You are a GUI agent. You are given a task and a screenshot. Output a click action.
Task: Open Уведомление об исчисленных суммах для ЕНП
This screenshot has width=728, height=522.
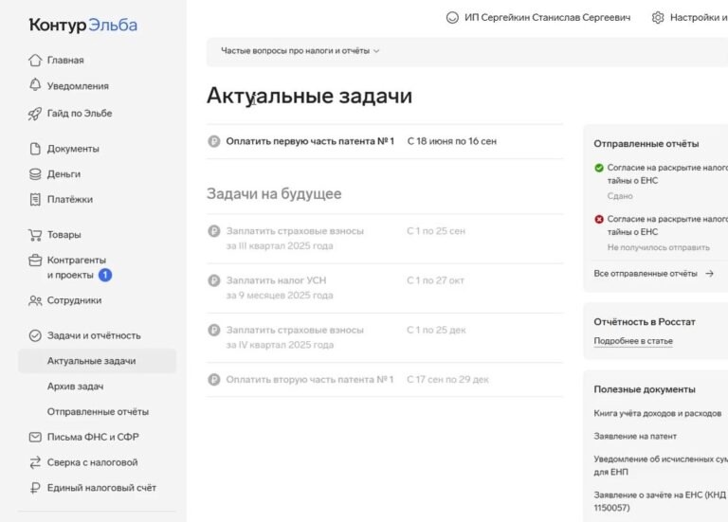click(660, 465)
